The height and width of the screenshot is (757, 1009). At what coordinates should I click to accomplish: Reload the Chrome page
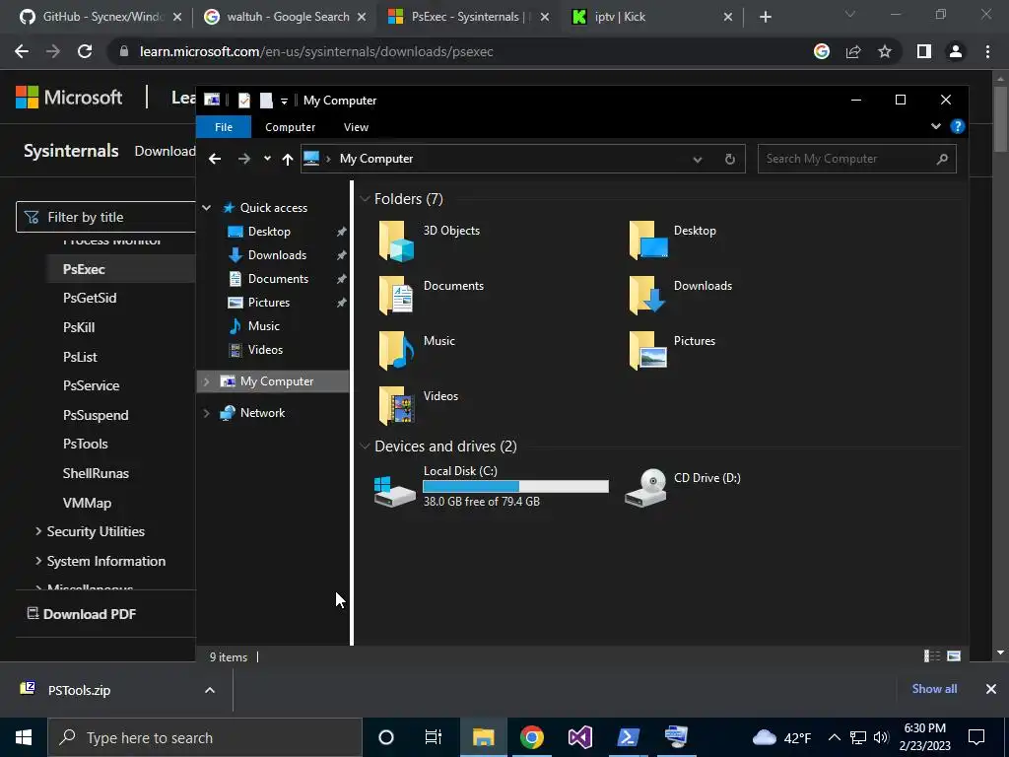tap(85, 51)
